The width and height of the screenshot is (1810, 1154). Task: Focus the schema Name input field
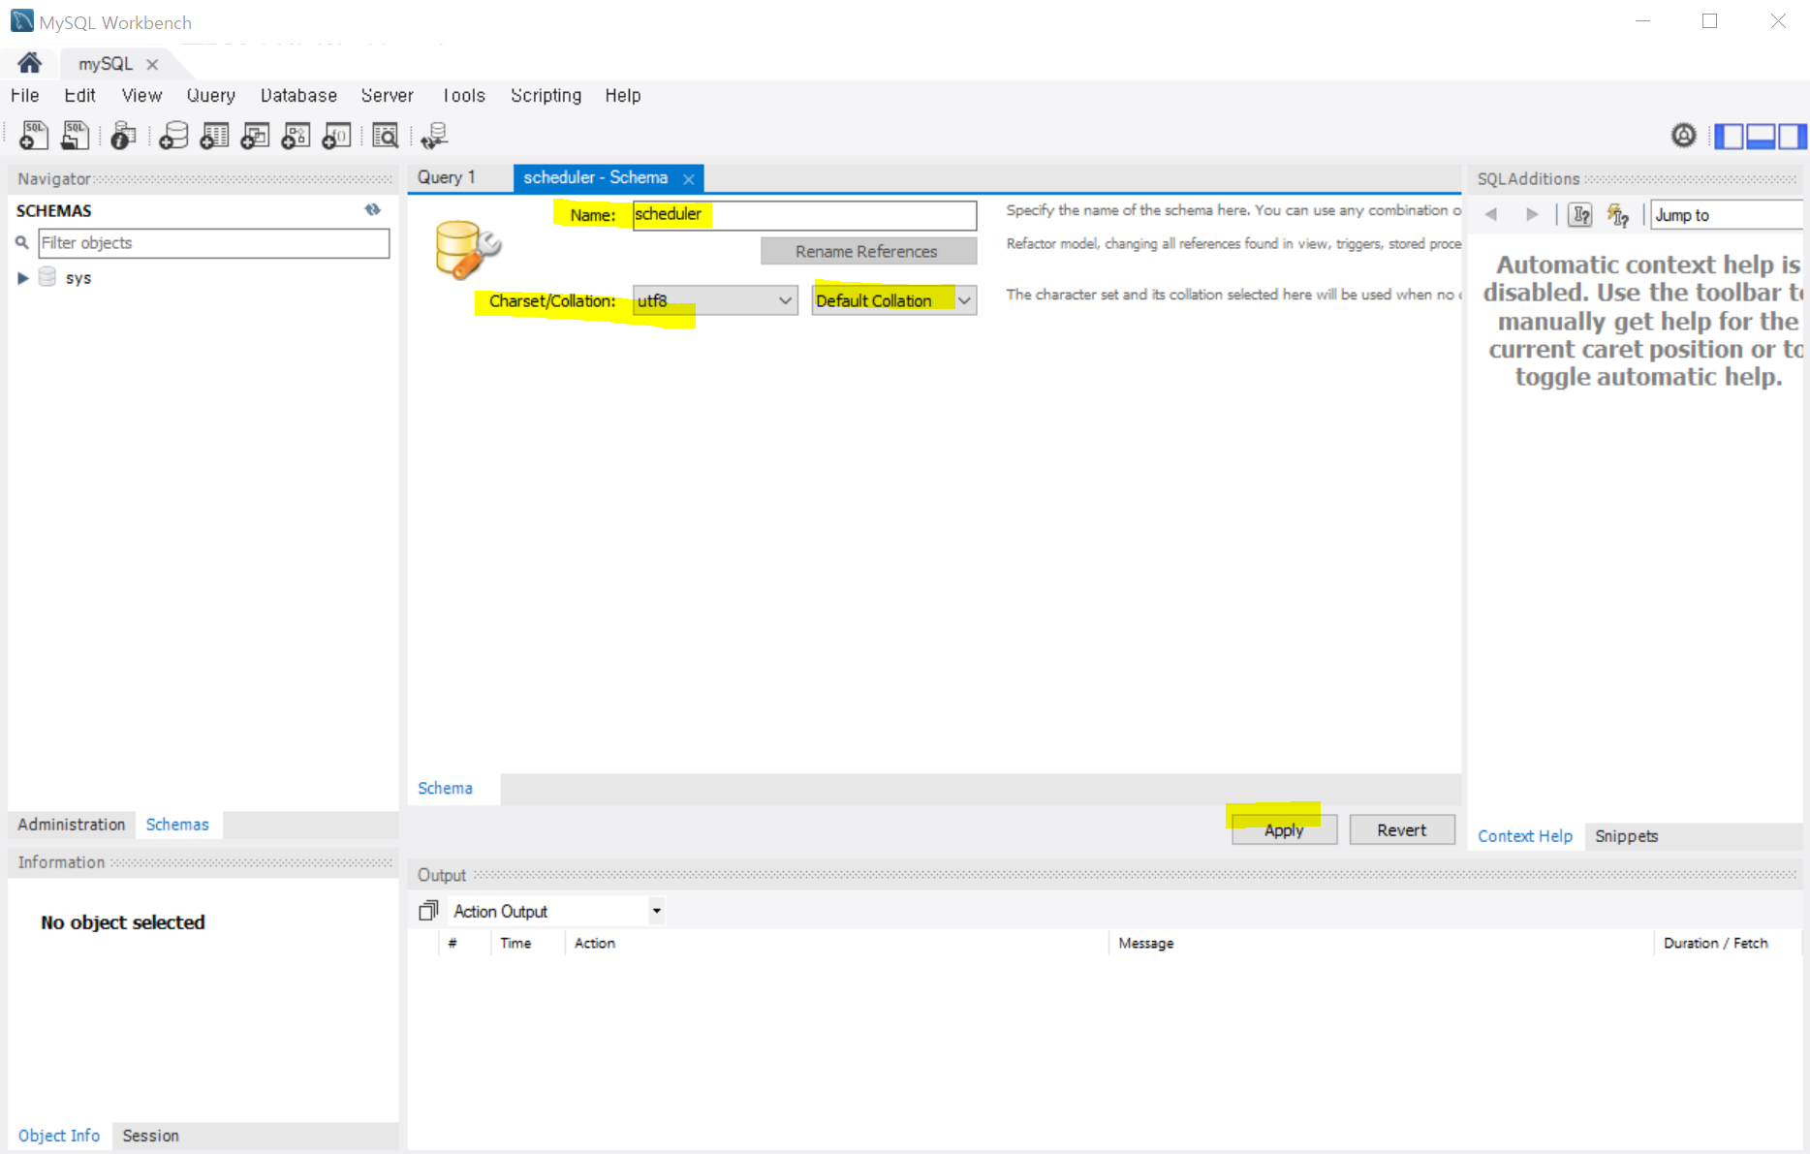click(804, 214)
